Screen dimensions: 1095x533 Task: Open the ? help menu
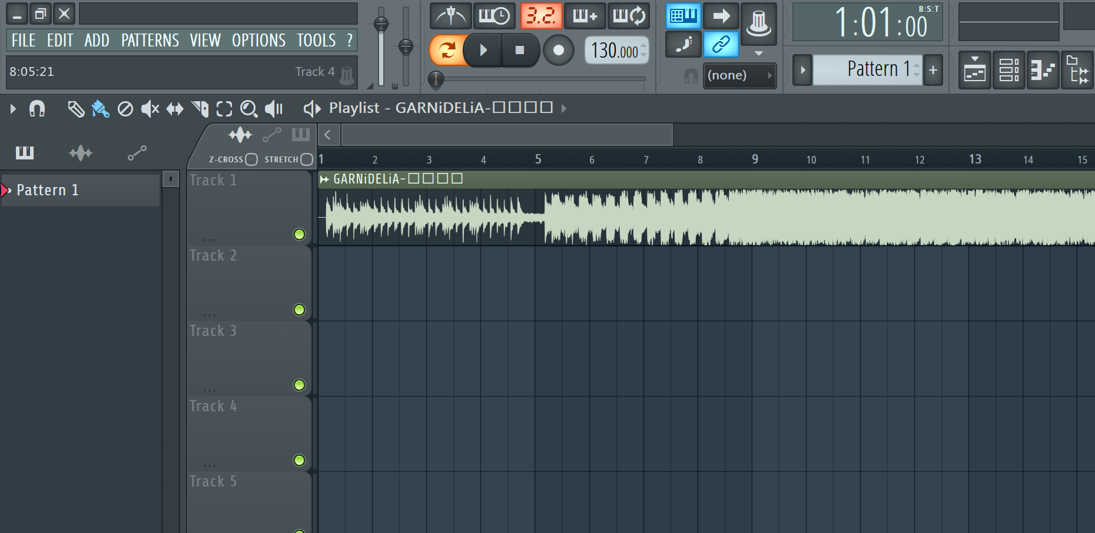point(350,41)
